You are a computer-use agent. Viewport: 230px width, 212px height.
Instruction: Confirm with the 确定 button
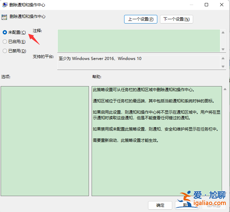pos(160,205)
